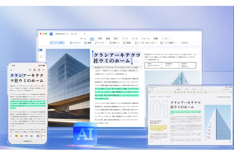Select yellow highlight tool on tablet

175,92
